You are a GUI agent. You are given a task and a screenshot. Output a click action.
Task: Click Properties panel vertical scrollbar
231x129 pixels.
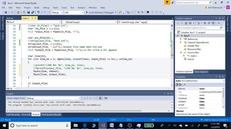(x=223, y=94)
